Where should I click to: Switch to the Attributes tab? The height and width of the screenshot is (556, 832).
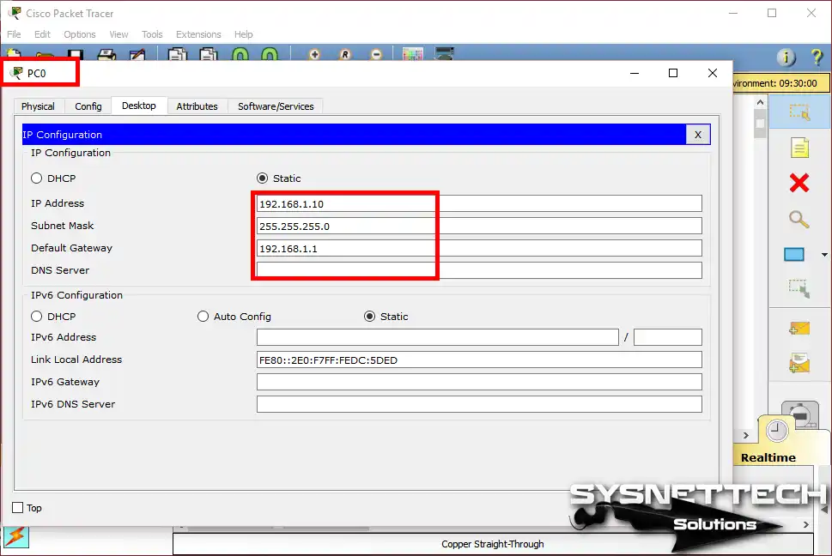click(x=197, y=106)
